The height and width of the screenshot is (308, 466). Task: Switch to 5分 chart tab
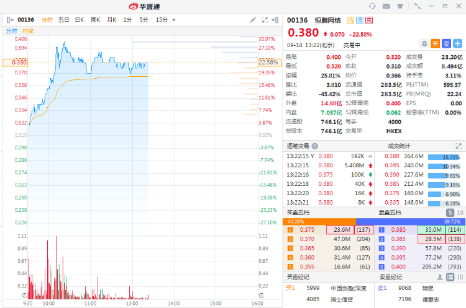[144, 20]
